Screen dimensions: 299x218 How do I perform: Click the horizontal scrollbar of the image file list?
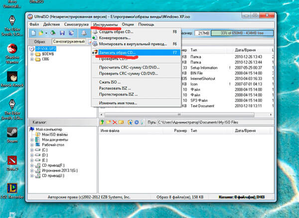coord(179,115)
